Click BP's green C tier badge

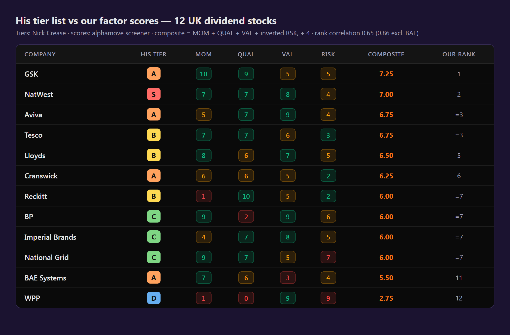[154, 217]
